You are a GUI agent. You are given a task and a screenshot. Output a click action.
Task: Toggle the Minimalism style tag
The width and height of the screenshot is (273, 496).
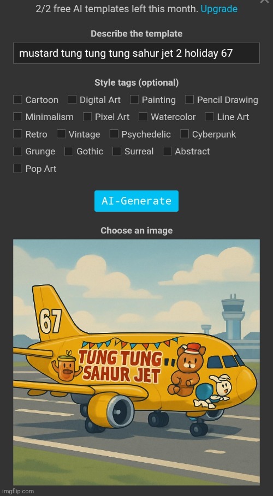pos(17,117)
